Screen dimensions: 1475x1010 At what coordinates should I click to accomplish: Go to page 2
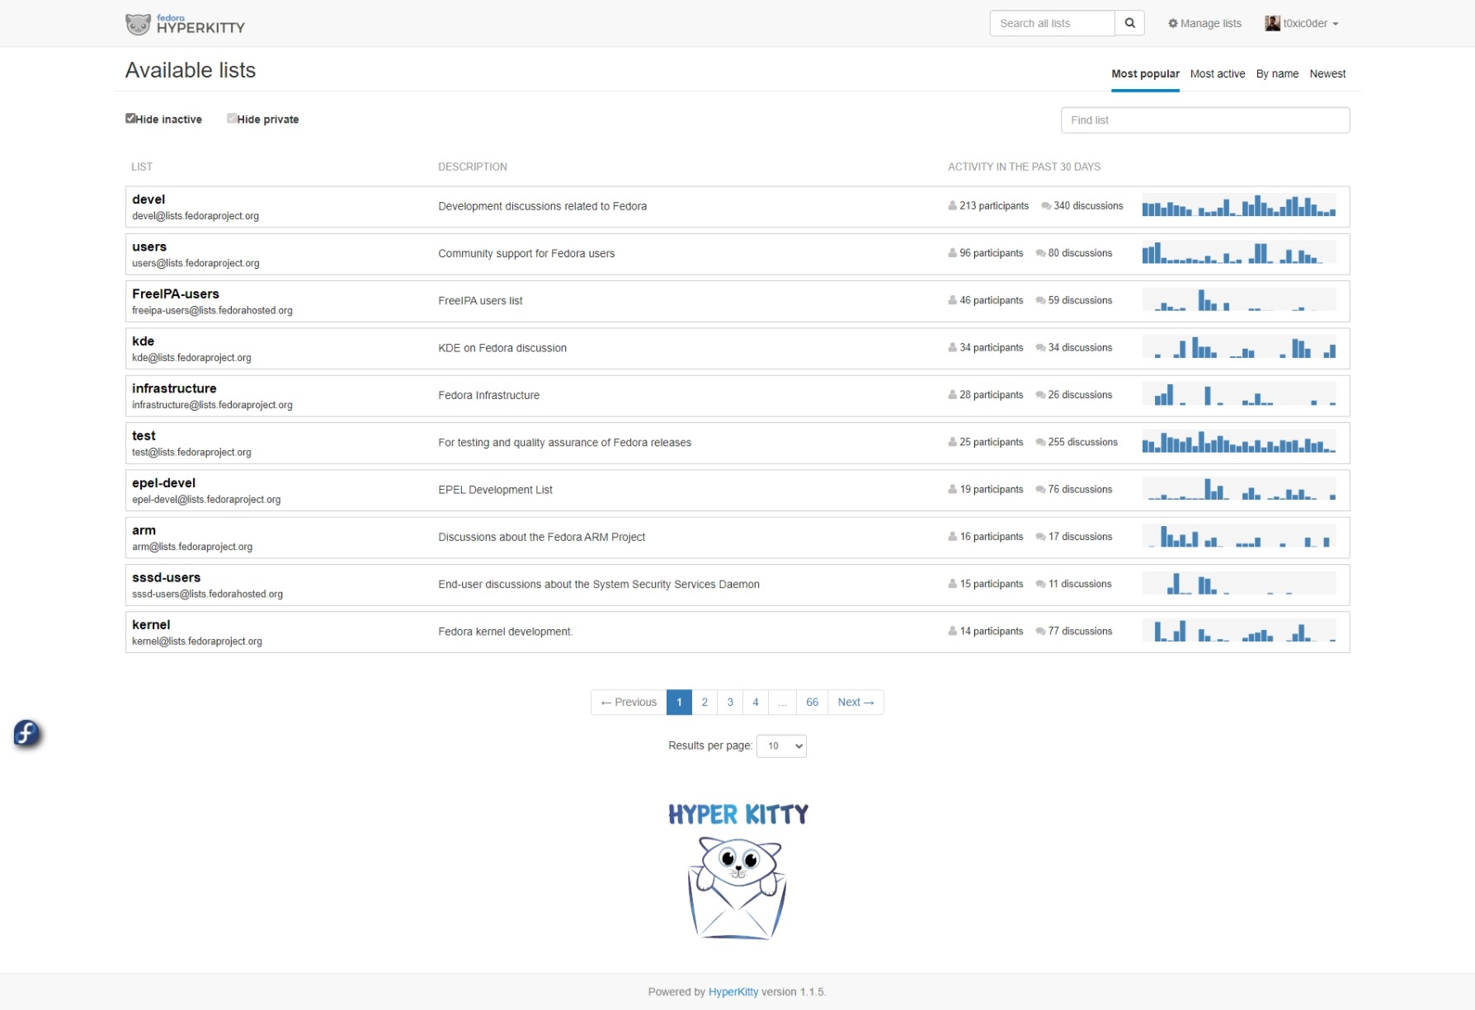coord(705,702)
